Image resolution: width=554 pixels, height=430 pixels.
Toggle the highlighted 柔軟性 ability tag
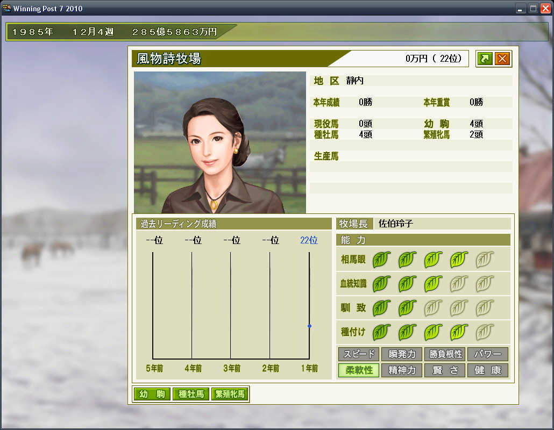click(x=359, y=370)
